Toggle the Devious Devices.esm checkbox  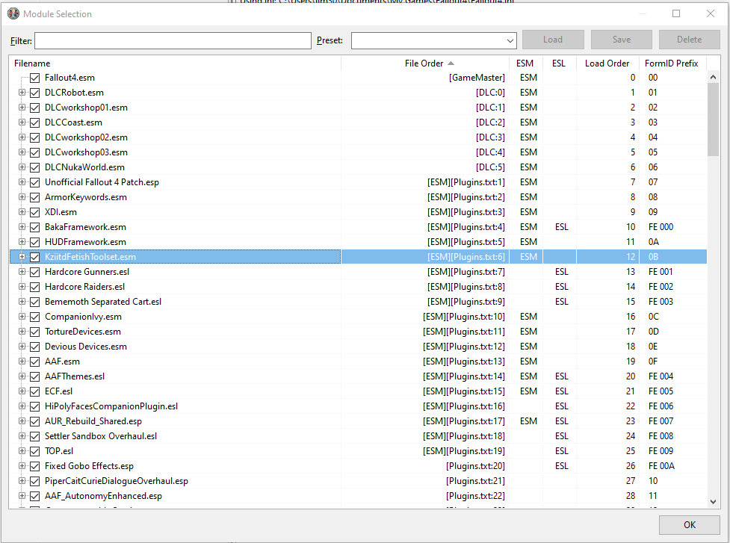click(35, 347)
